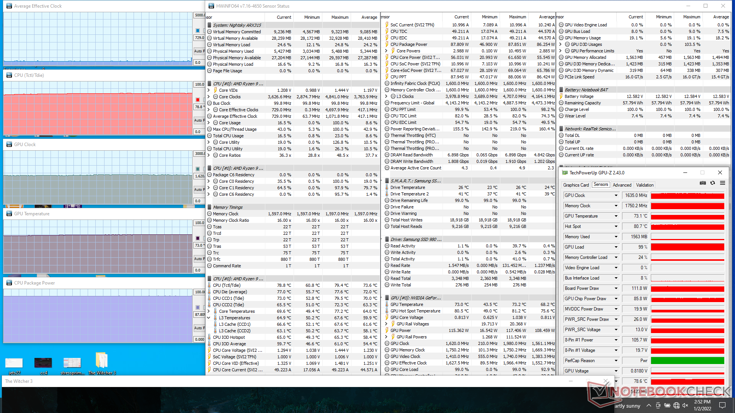This screenshot has width=735, height=413.
Task: Open the jets22 desktop icon
Action: (14, 363)
